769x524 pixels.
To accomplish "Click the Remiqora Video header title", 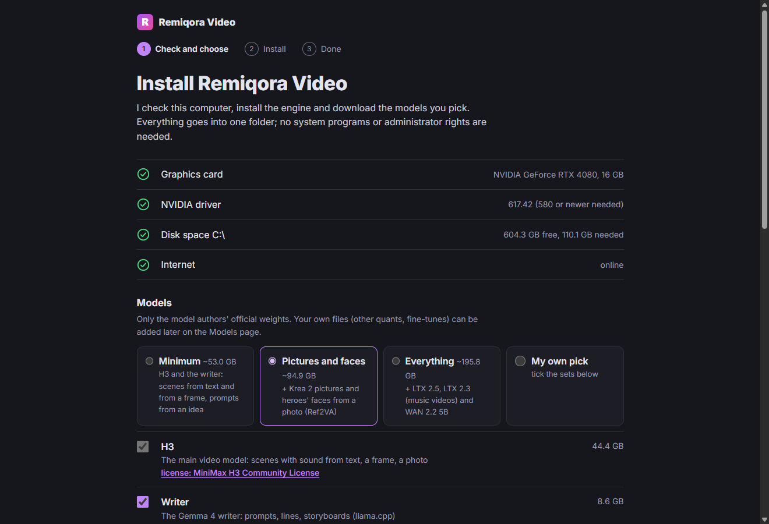I will click(x=197, y=22).
